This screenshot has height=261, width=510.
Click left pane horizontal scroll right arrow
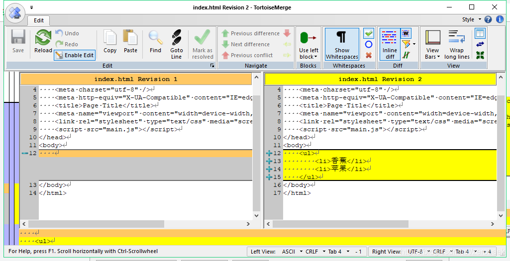(248, 224)
